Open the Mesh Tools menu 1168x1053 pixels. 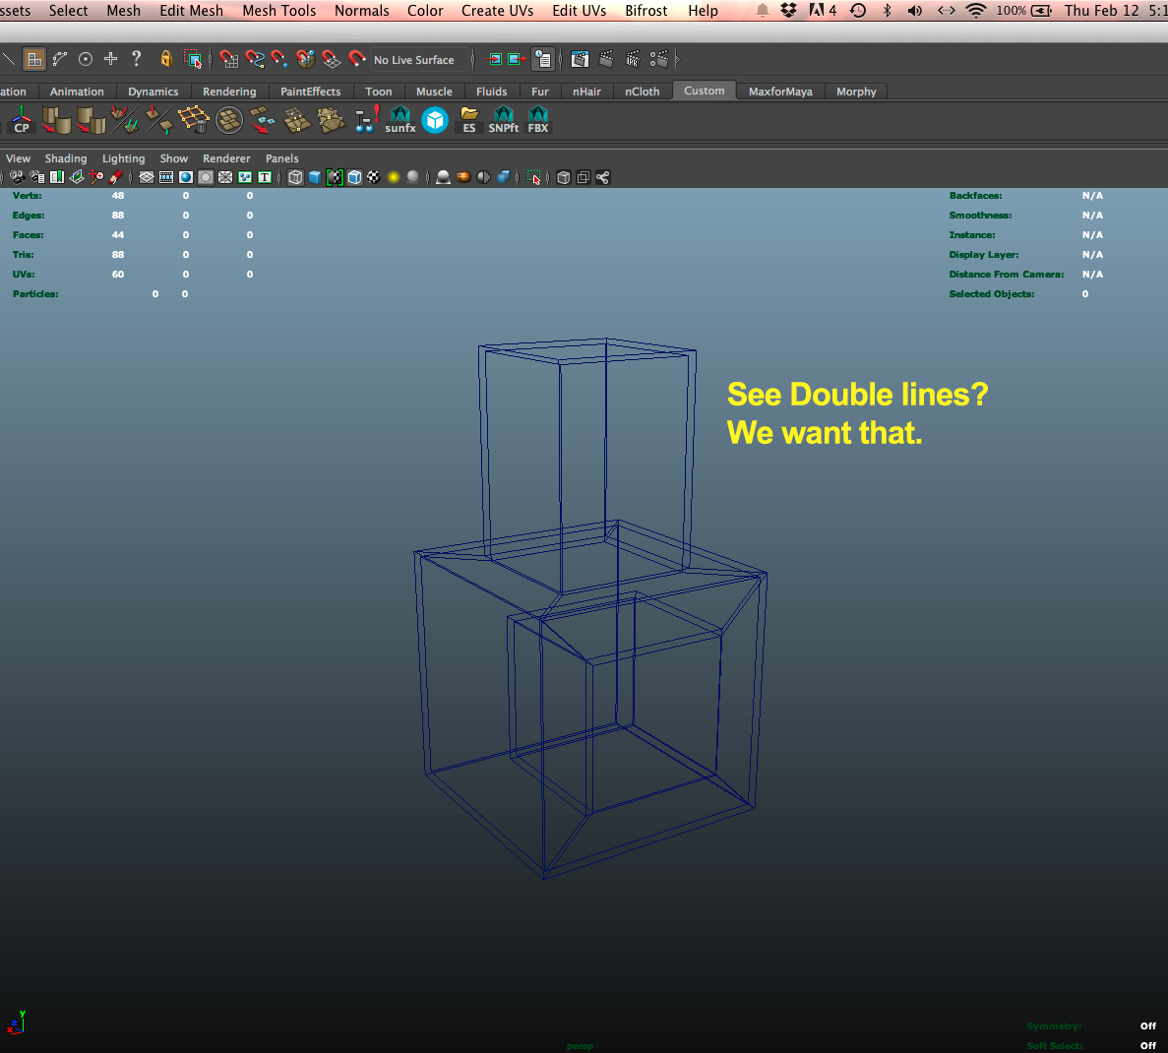point(279,11)
